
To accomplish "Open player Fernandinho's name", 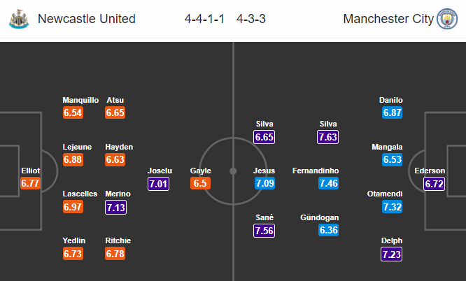I will tap(316, 171).
